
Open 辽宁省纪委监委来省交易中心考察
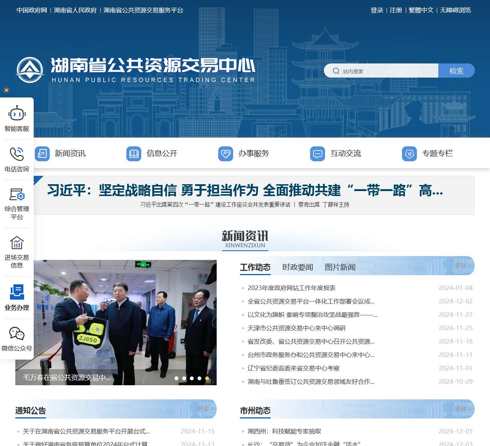[294, 368]
